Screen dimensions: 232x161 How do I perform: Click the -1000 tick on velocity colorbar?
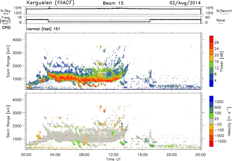coord(220,141)
